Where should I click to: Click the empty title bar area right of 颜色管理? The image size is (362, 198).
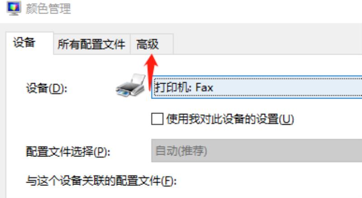click(214, 9)
